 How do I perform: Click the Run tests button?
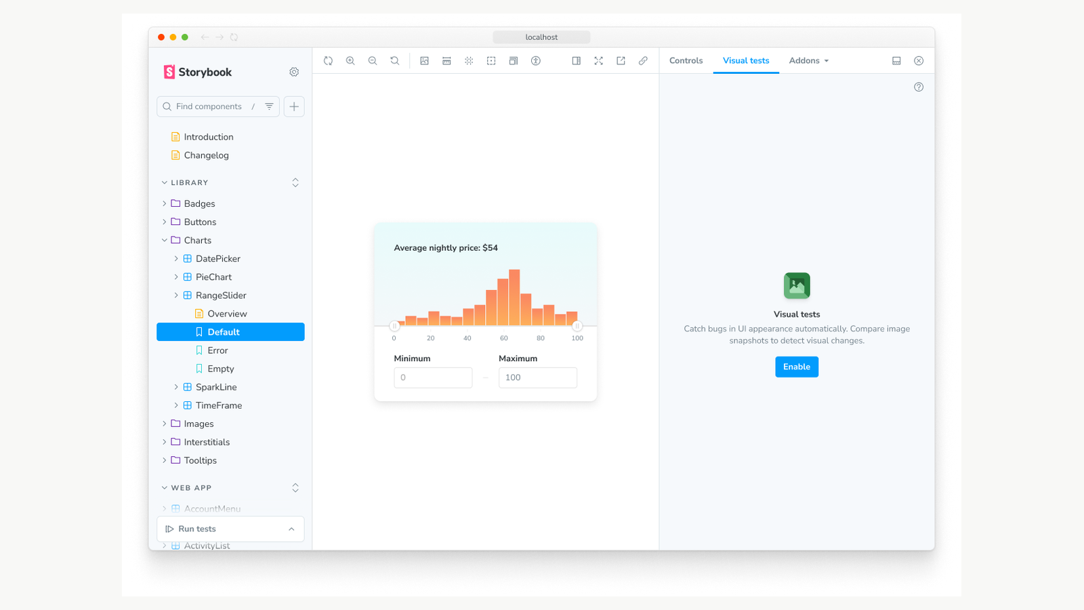[191, 529]
